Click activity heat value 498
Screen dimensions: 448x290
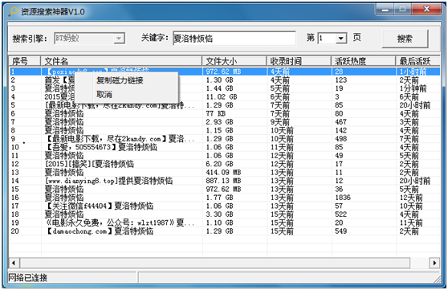(341, 139)
